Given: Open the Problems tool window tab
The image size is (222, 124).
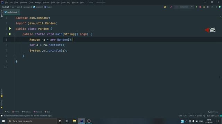Looking at the screenshot, I should [x=26, y=112].
